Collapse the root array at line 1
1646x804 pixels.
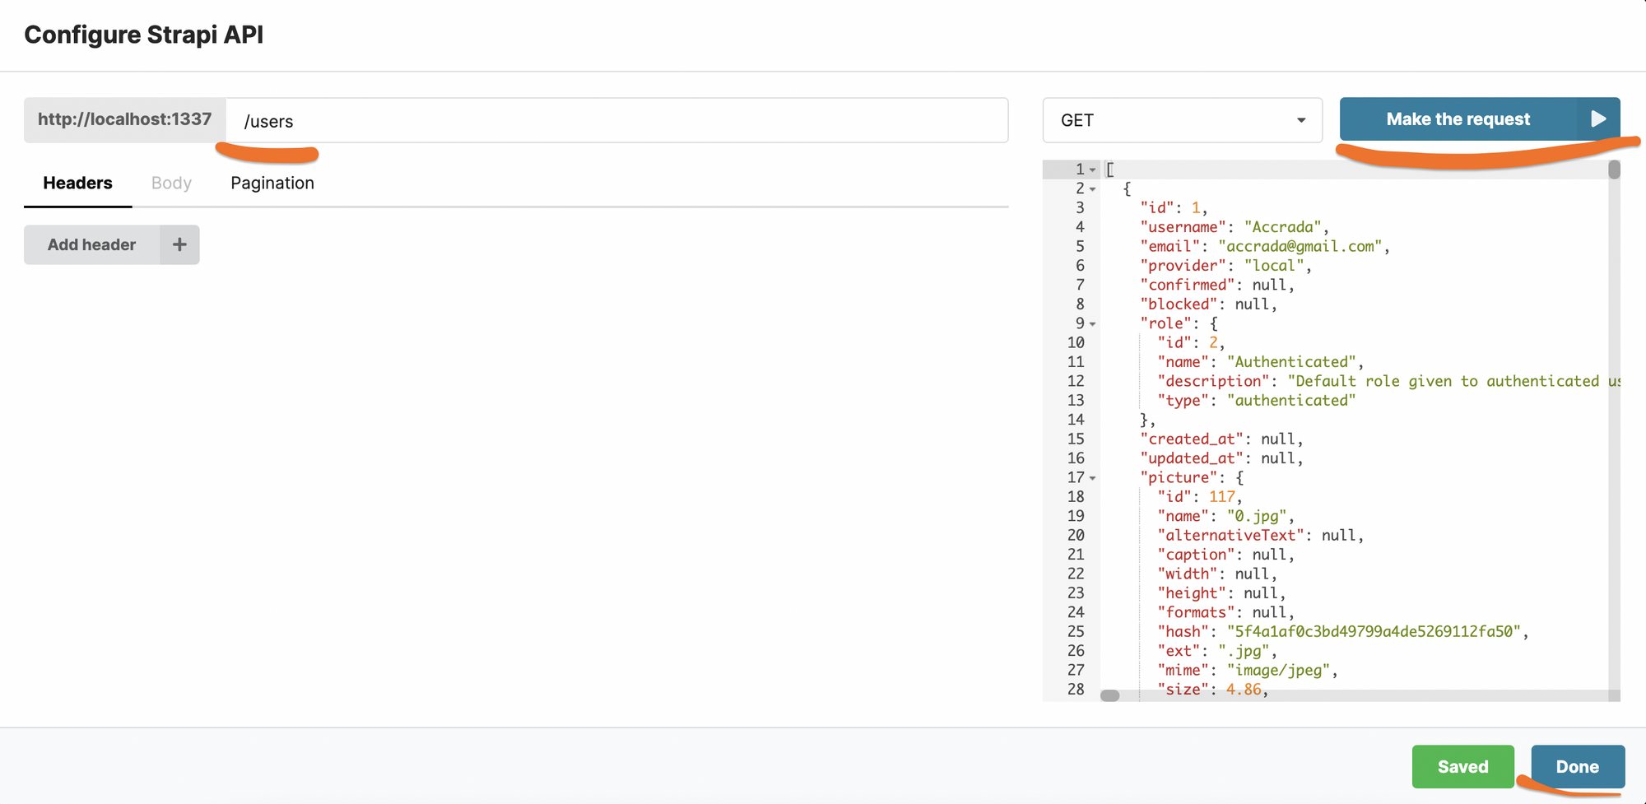click(1093, 170)
